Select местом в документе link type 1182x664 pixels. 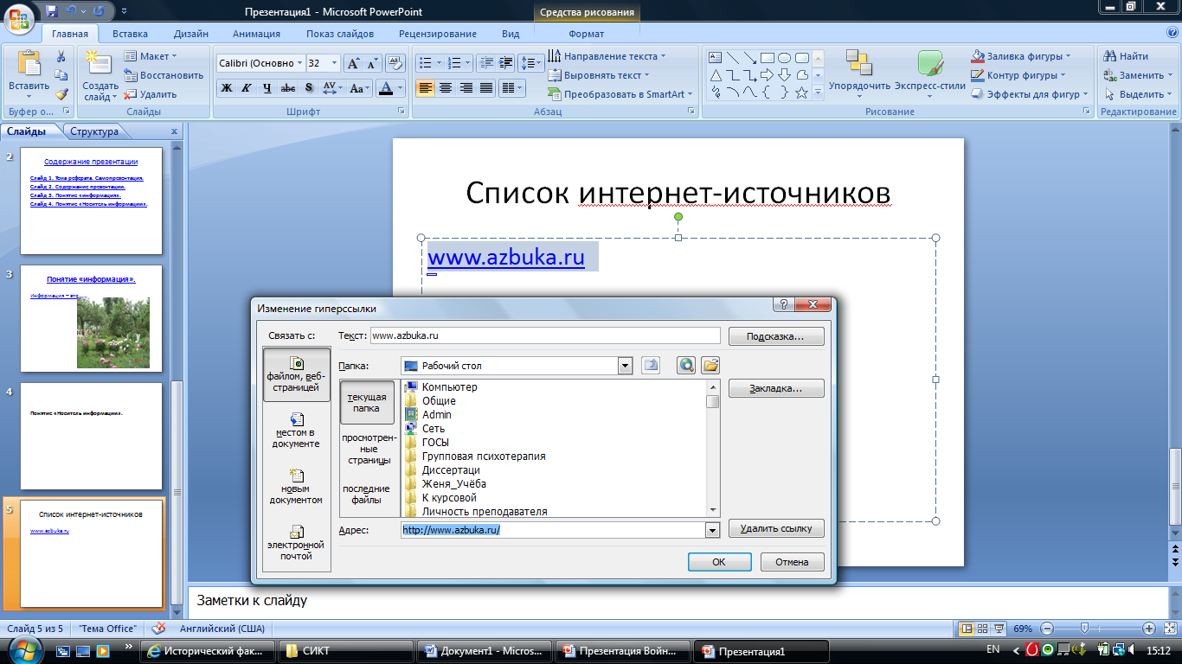[297, 430]
